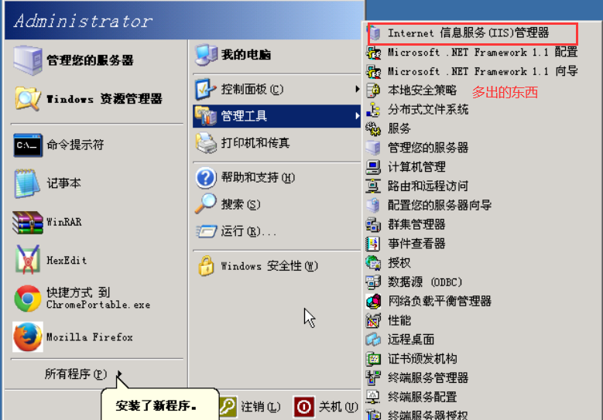
Task: Click the 关机(U) button
Action: tap(326, 407)
